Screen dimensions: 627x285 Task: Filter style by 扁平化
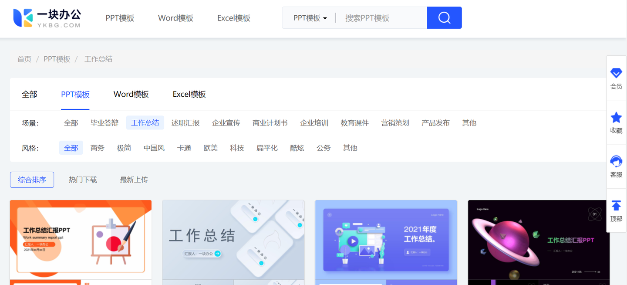click(x=267, y=148)
